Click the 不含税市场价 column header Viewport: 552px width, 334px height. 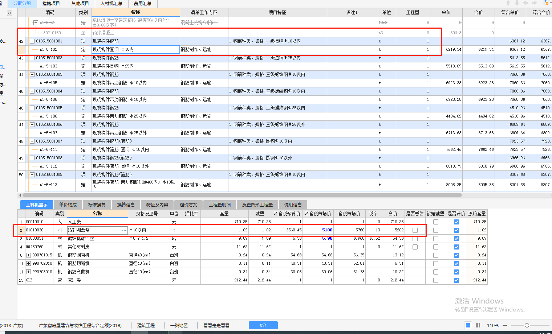tap(318, 214)
